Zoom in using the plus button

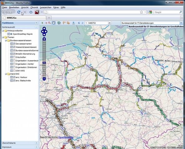[44, 39]
